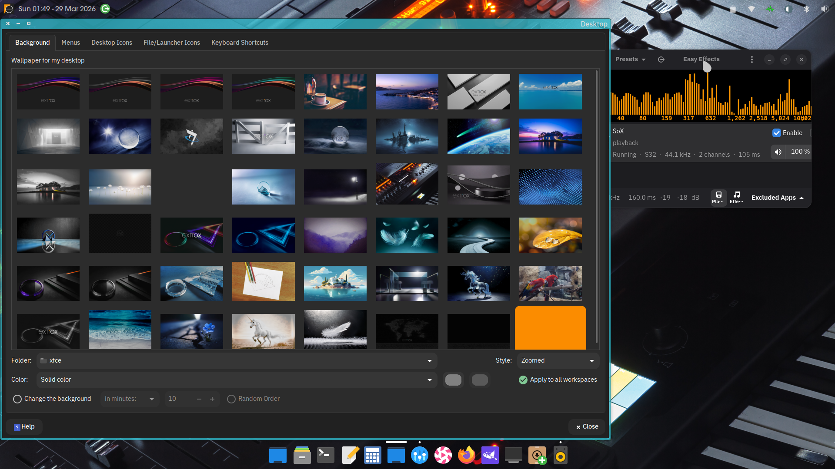Uncheck the Enable checkbox for SoX
This screenshot has height=469, width=835.
777,133
